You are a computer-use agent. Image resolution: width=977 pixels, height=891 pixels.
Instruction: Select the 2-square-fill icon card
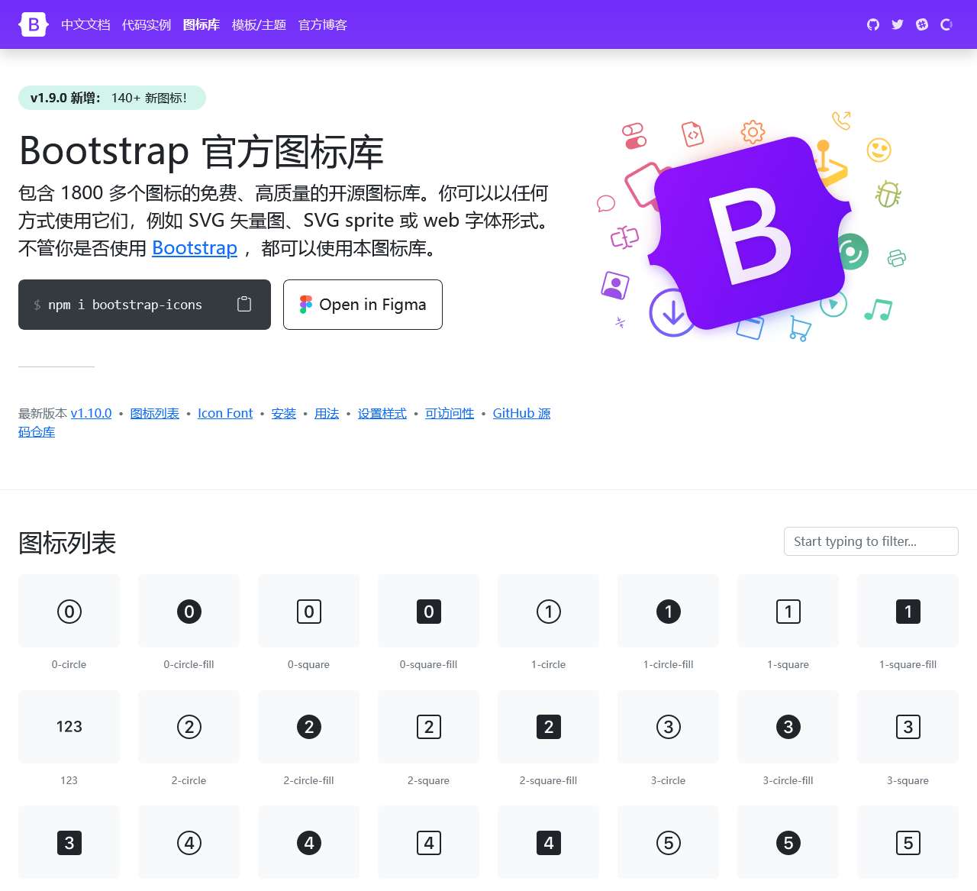549,740
